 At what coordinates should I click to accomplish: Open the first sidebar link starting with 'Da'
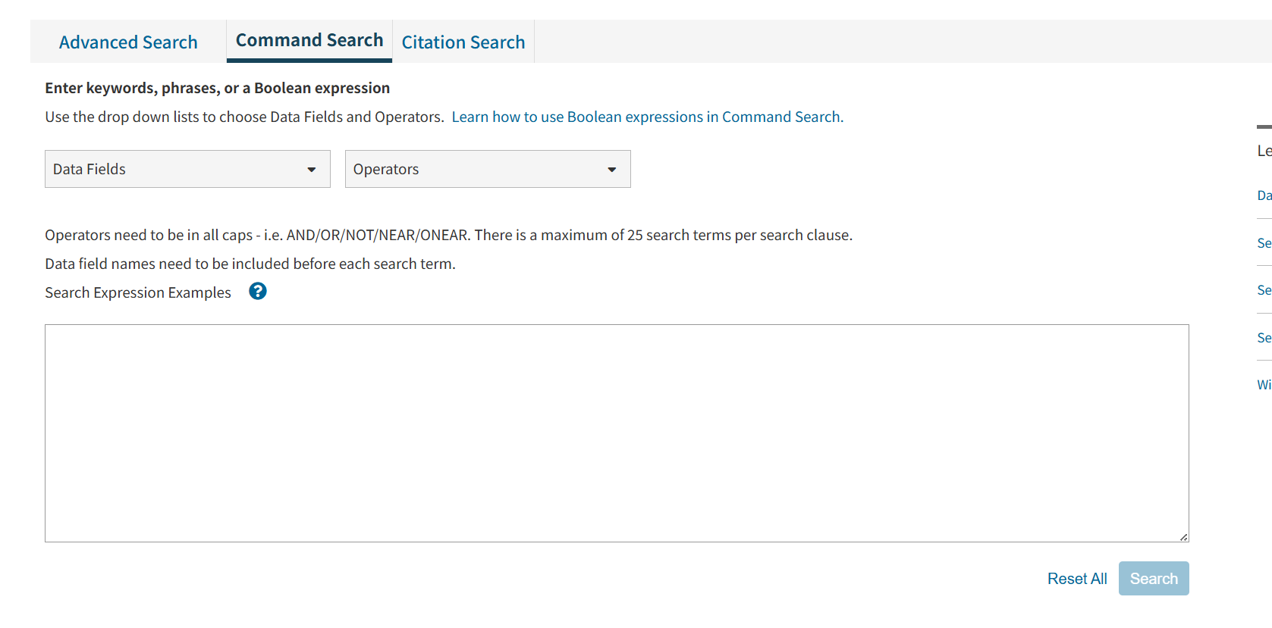coord(1264,195)
